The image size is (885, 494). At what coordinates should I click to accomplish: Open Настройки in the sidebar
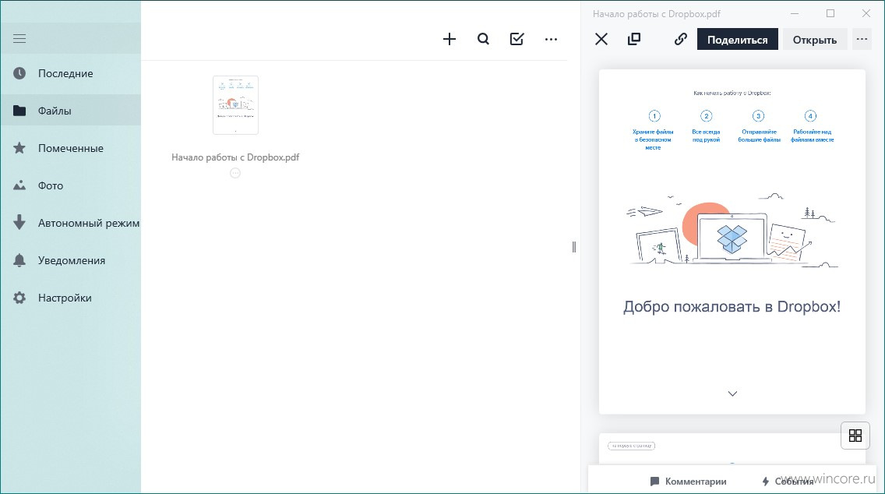71,298
